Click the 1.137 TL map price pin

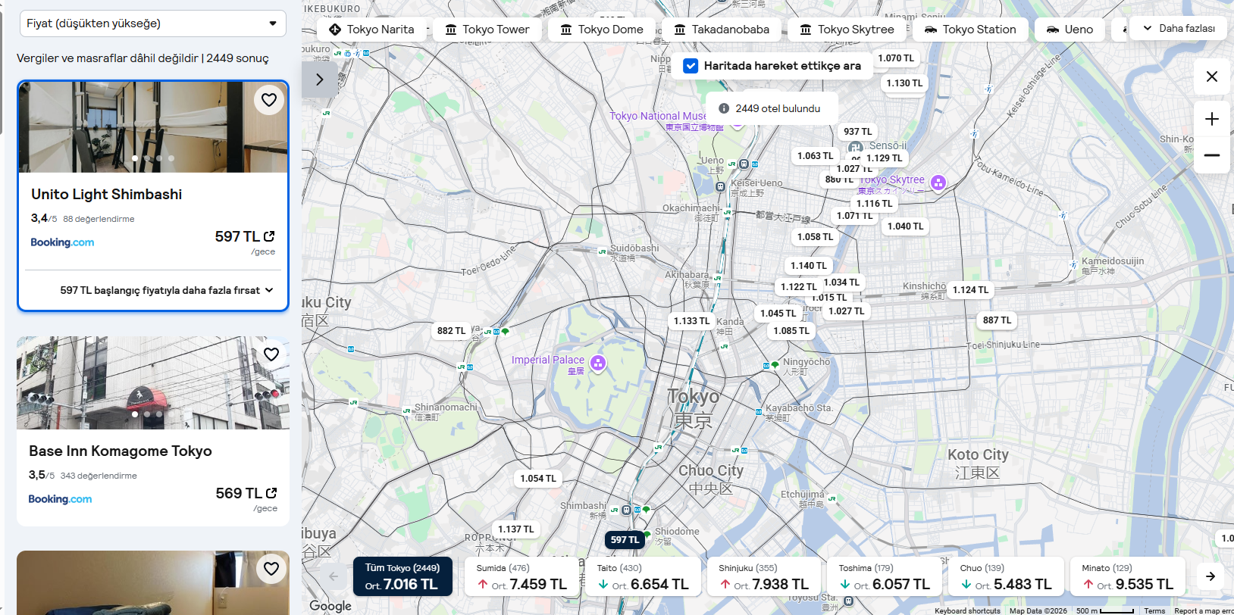515,529
